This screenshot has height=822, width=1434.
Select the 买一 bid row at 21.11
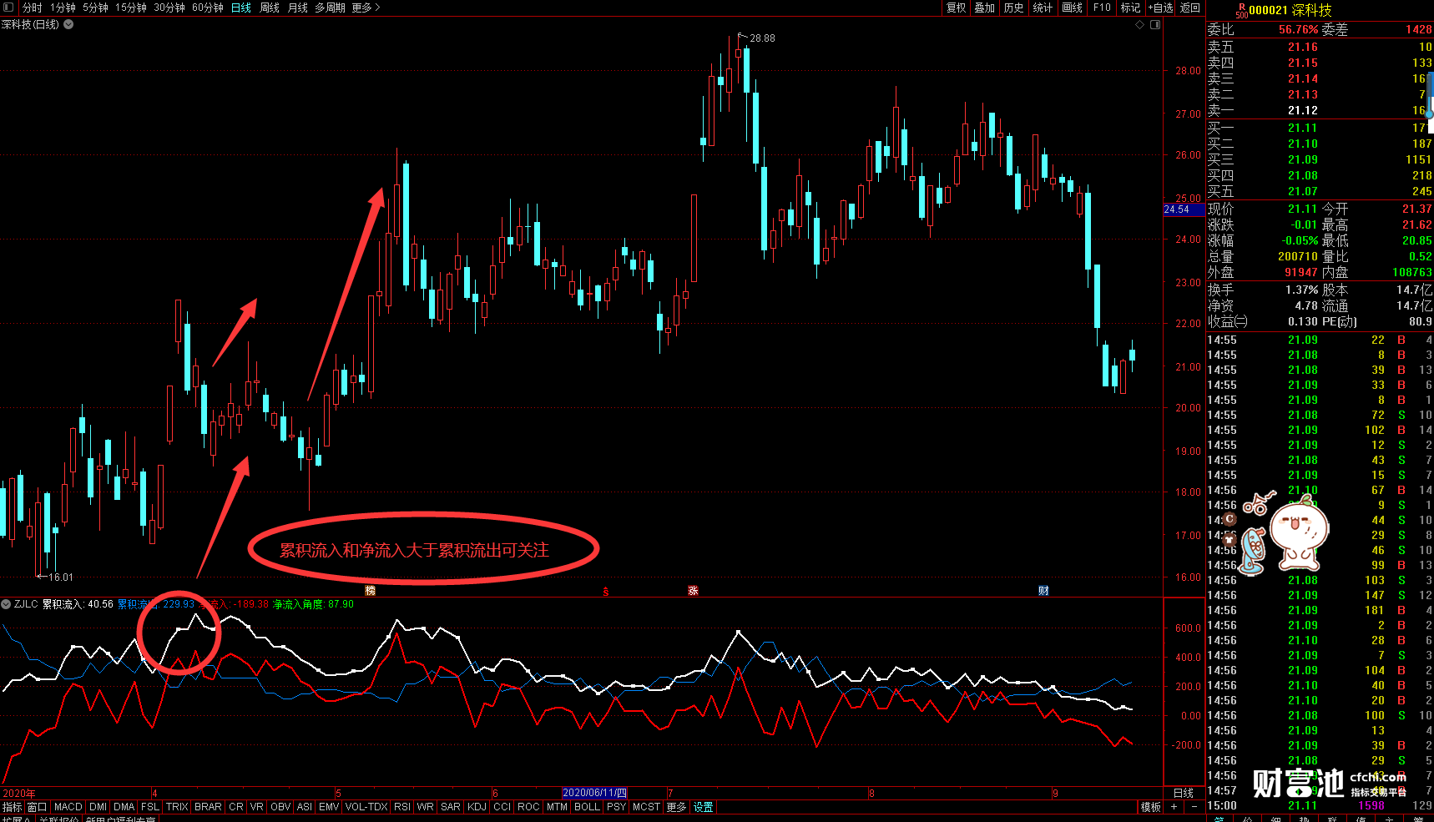[1320, 128]
